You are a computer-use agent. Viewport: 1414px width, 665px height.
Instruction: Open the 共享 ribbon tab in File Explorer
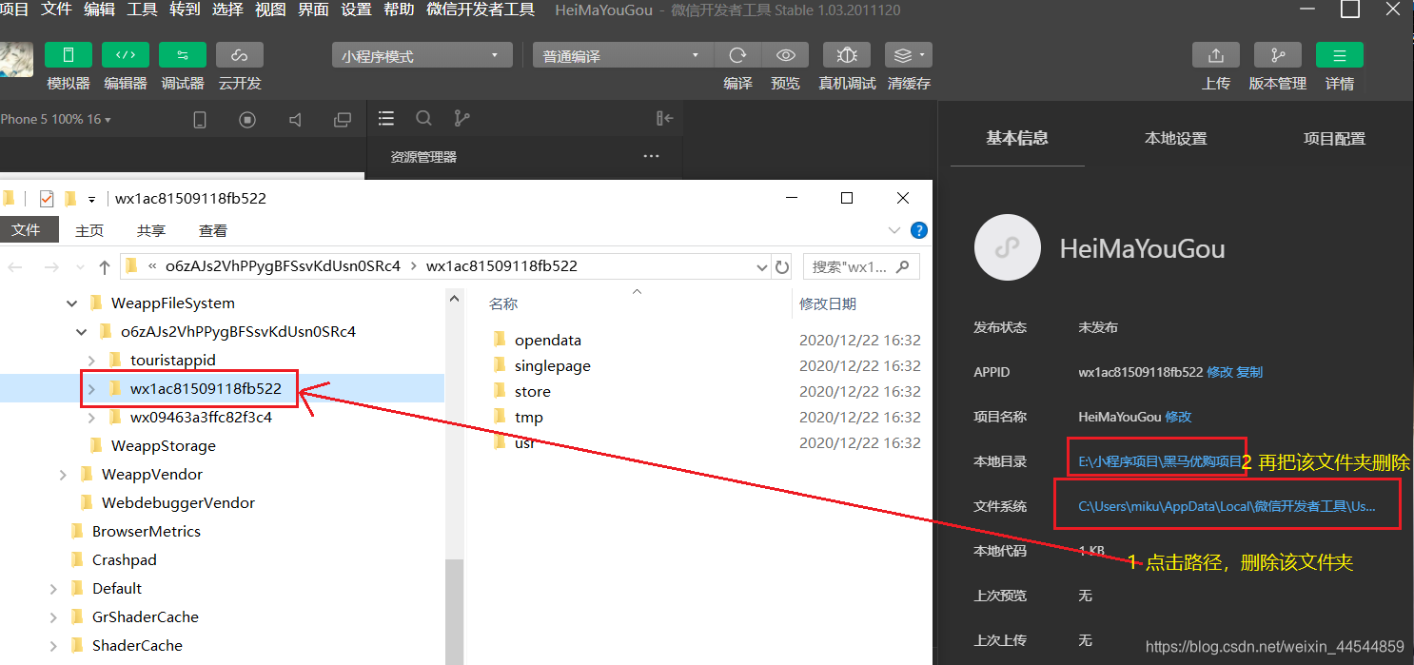(x=151, y=230)
